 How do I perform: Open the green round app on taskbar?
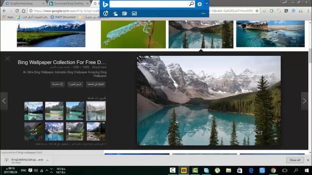tap(217, 171)
